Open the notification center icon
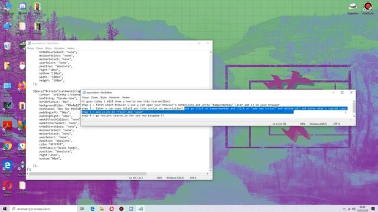Image resolution: width=378 pixels, height=212 pixels. click(373, 208)
